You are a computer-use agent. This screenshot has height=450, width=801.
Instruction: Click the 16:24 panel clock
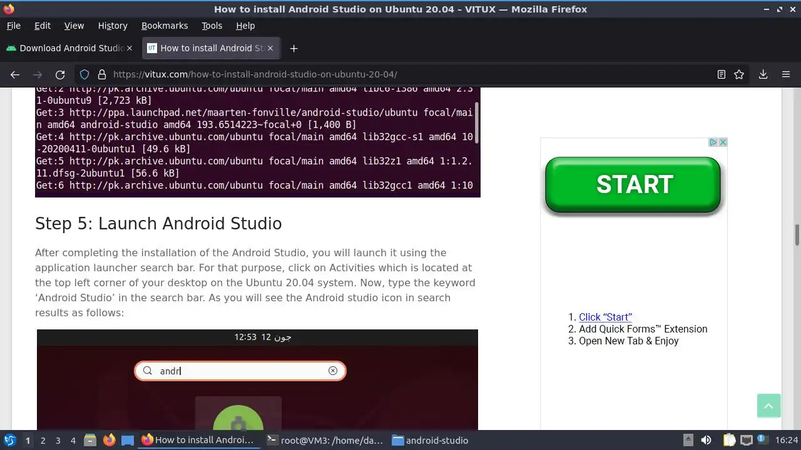[x=787, y=440]
